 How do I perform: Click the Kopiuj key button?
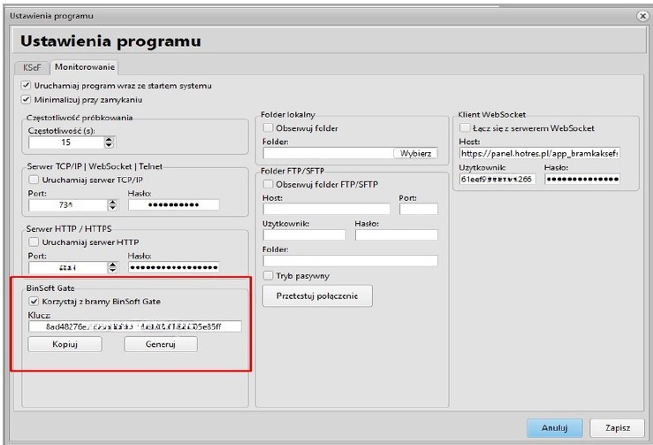(65, 344)
